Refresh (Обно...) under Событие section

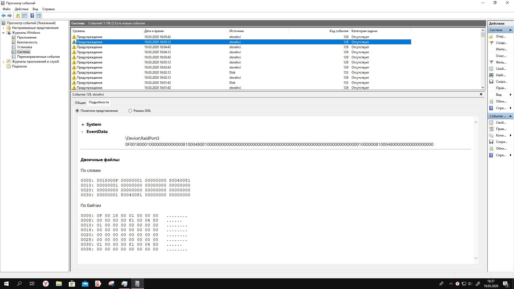[x=501, y=149]
